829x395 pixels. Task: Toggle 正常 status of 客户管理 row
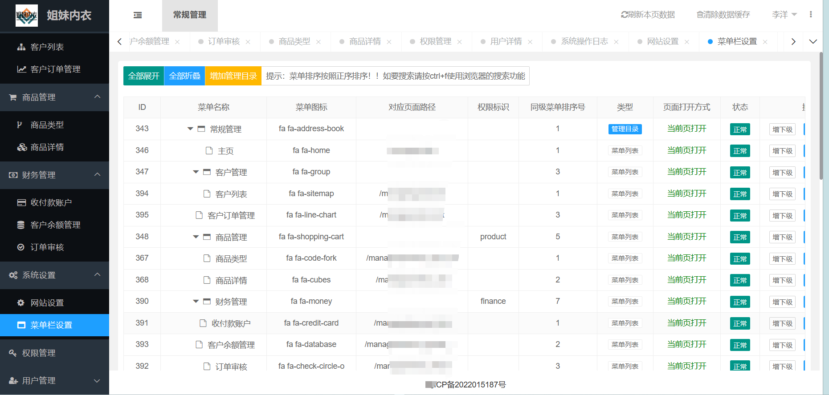pyautogui.click(x=740, y=173)
